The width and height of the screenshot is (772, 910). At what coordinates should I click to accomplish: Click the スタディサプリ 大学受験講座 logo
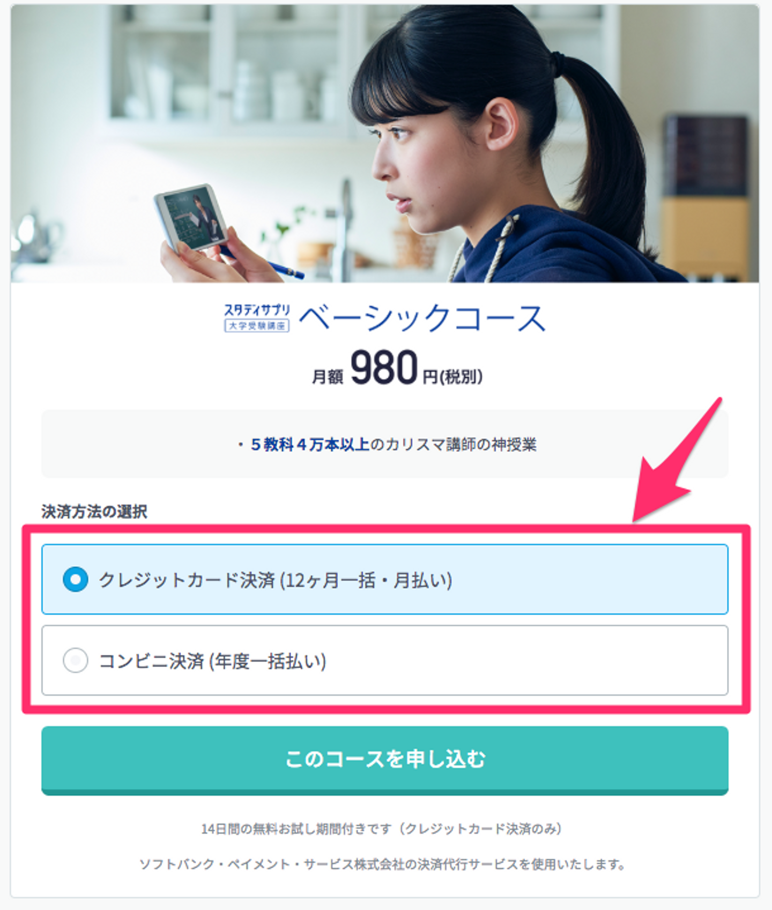tap(257, 317)
